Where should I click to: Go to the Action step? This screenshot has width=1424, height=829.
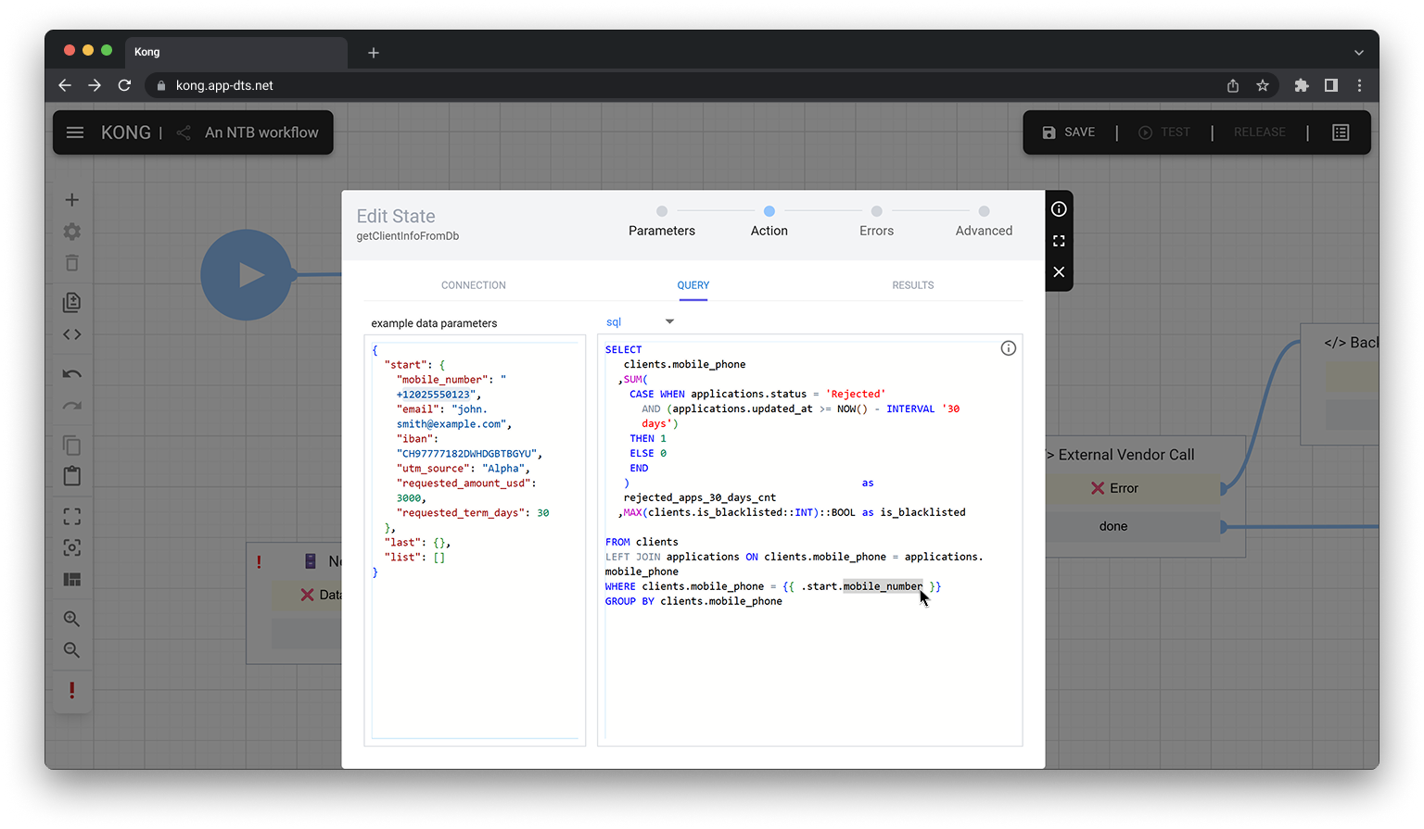769,222
